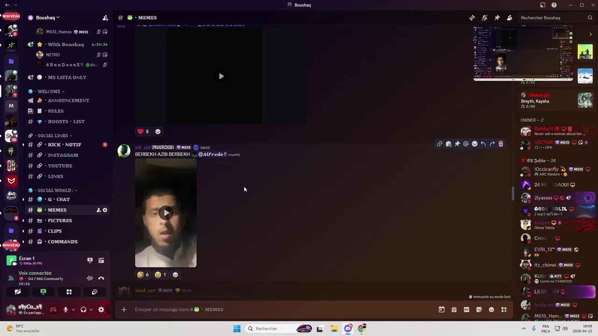This screenshot has height=336, width=598.
Task: Open the threads icon in channel header
Action: click(x=472, y=18)
